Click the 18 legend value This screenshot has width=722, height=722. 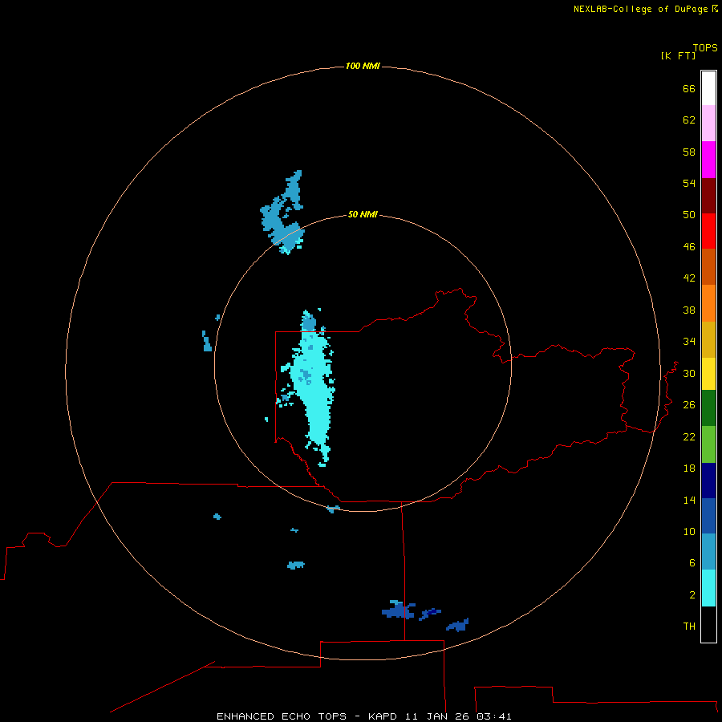pyautogui.click(x=689, y=468)
